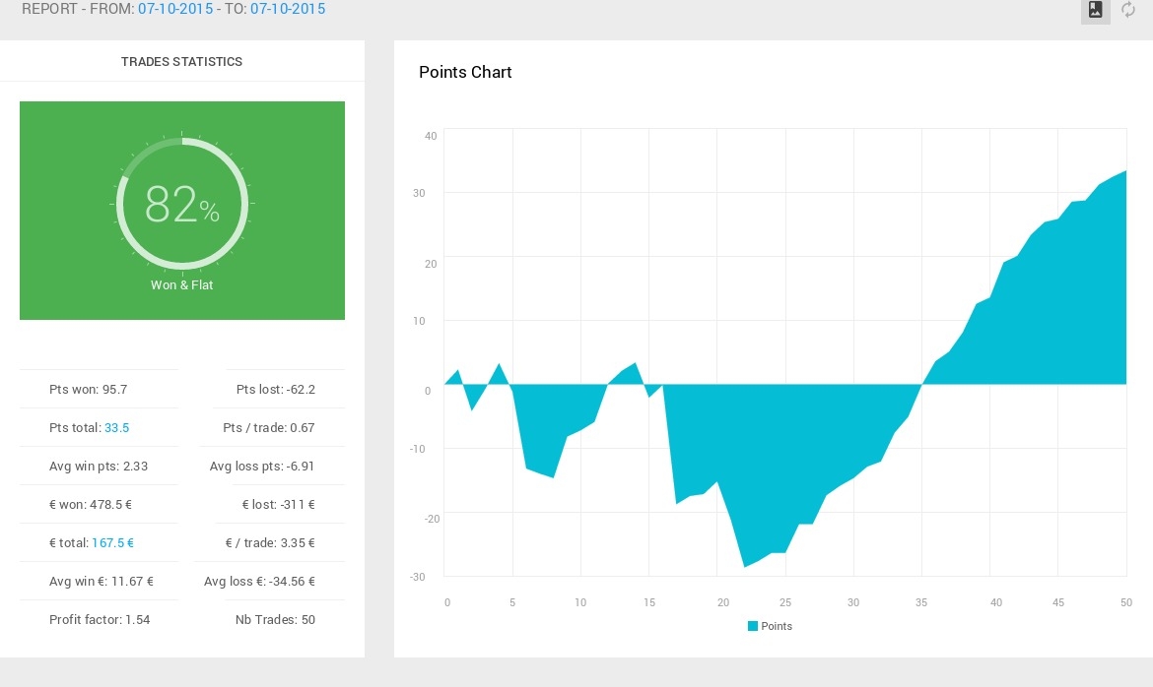Click the Avg win pts: 2.33 stat
1153x687 pixels.
click(99, 466)
